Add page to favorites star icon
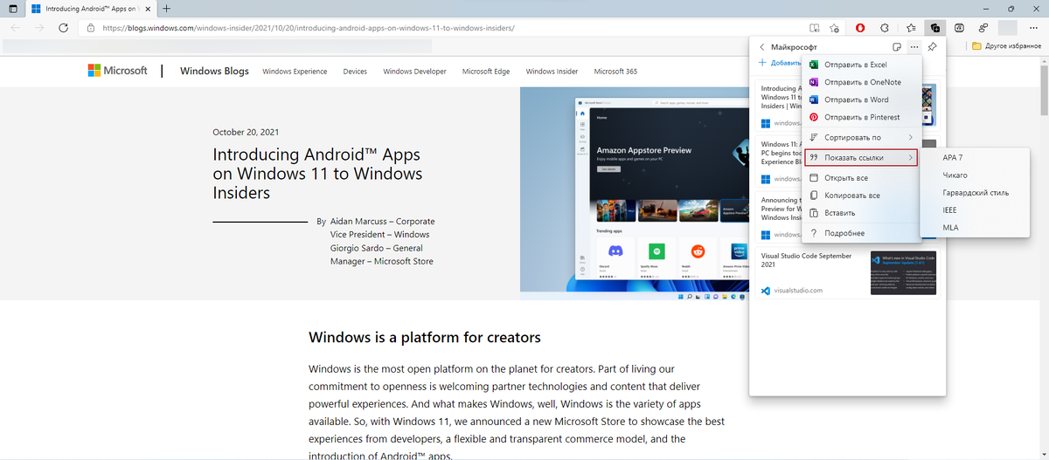The height and width of the screenshot is (460, 1049). pyautogui.click(x=836, y=27)
